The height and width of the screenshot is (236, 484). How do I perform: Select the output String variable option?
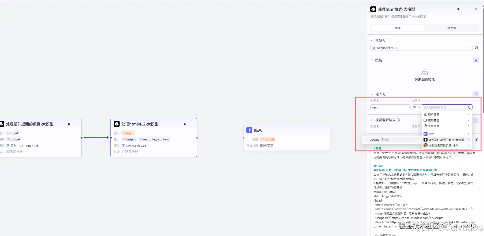391,140
